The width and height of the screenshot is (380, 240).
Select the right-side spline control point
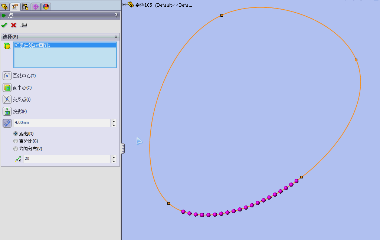(x=356, y=60)
